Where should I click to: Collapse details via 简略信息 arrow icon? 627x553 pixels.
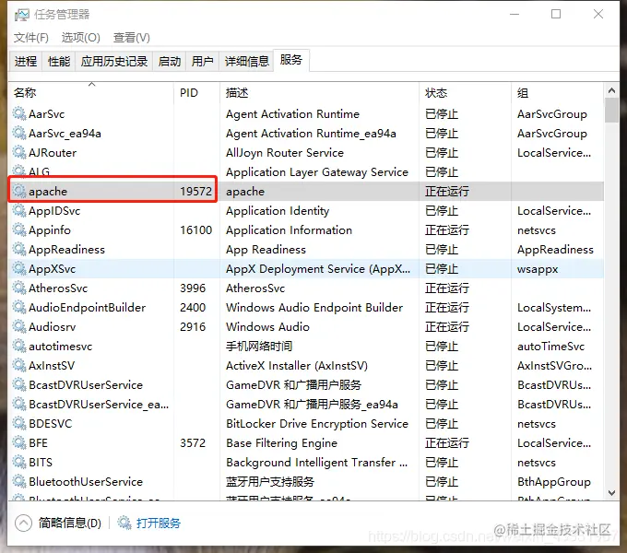(23, 523)
